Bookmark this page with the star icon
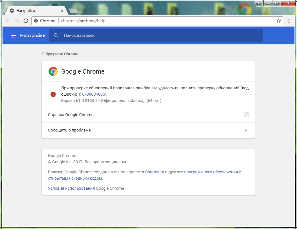The height and width of the screenshot is (229, 297). point(279,21)
